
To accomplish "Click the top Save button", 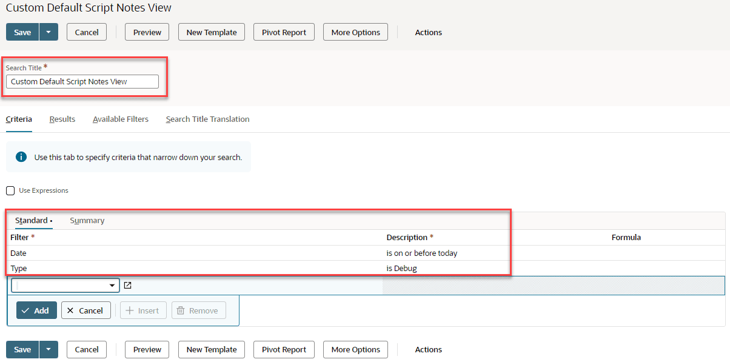I will click(22, 32).
